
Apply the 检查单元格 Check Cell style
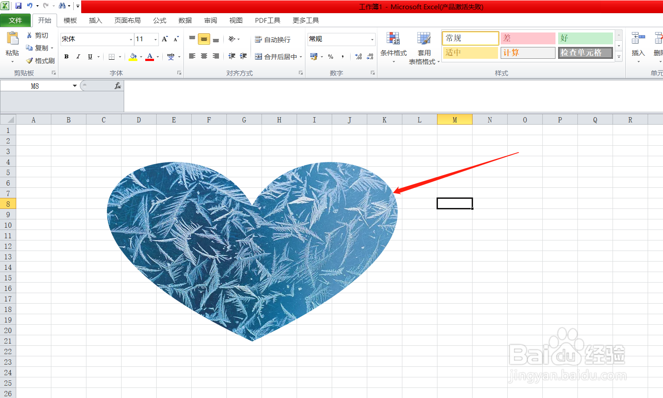point(585,53)
